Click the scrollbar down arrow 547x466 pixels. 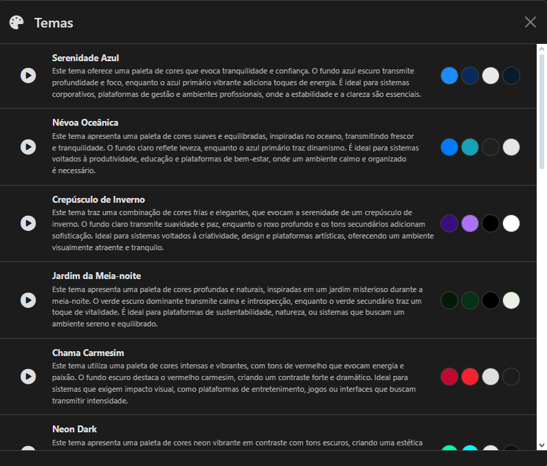tap(542, 445)
